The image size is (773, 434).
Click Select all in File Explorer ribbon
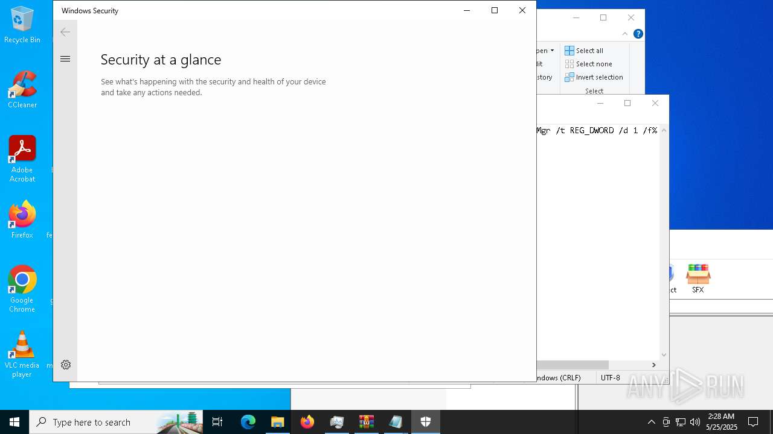click(x=584, y=51)
